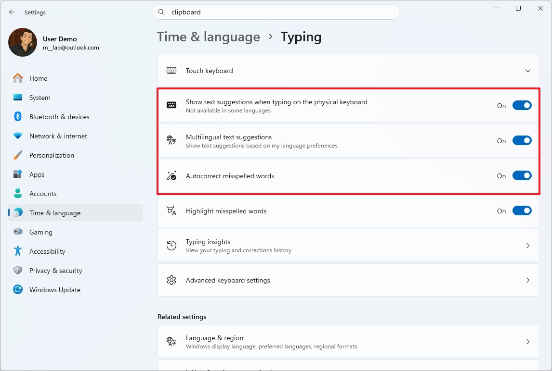Viewport: 552px width, 371px height.
Task: Disable Highlight misspelled words
Action: [x=522, y=210]
